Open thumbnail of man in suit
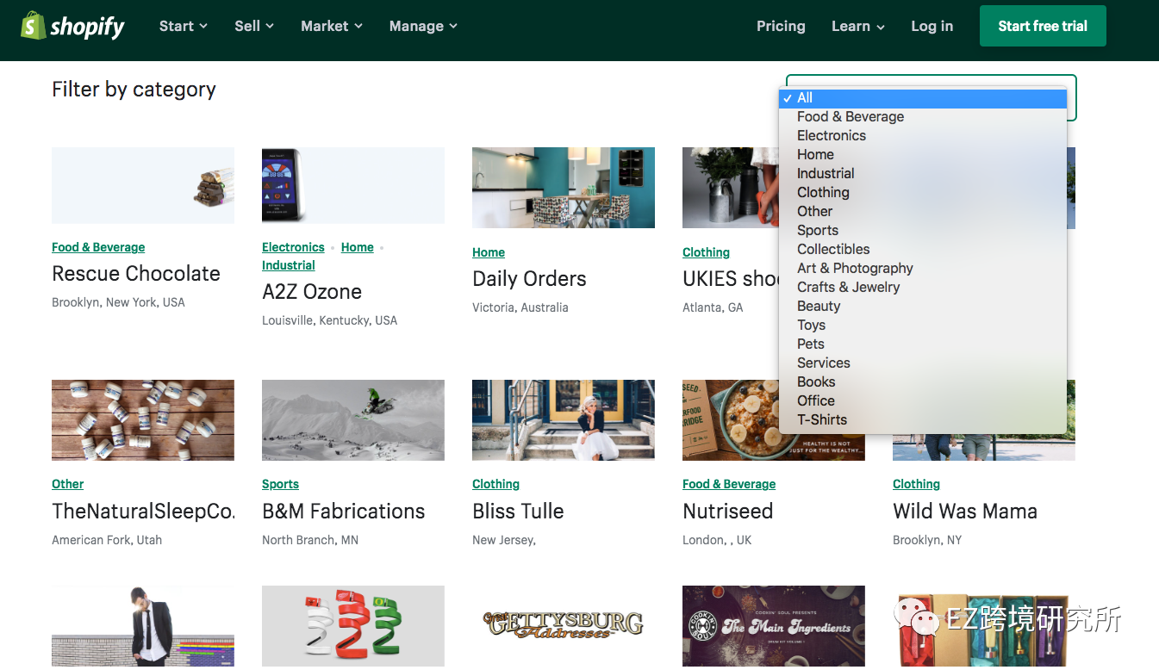1159x670 pixels. pos(143,626)
